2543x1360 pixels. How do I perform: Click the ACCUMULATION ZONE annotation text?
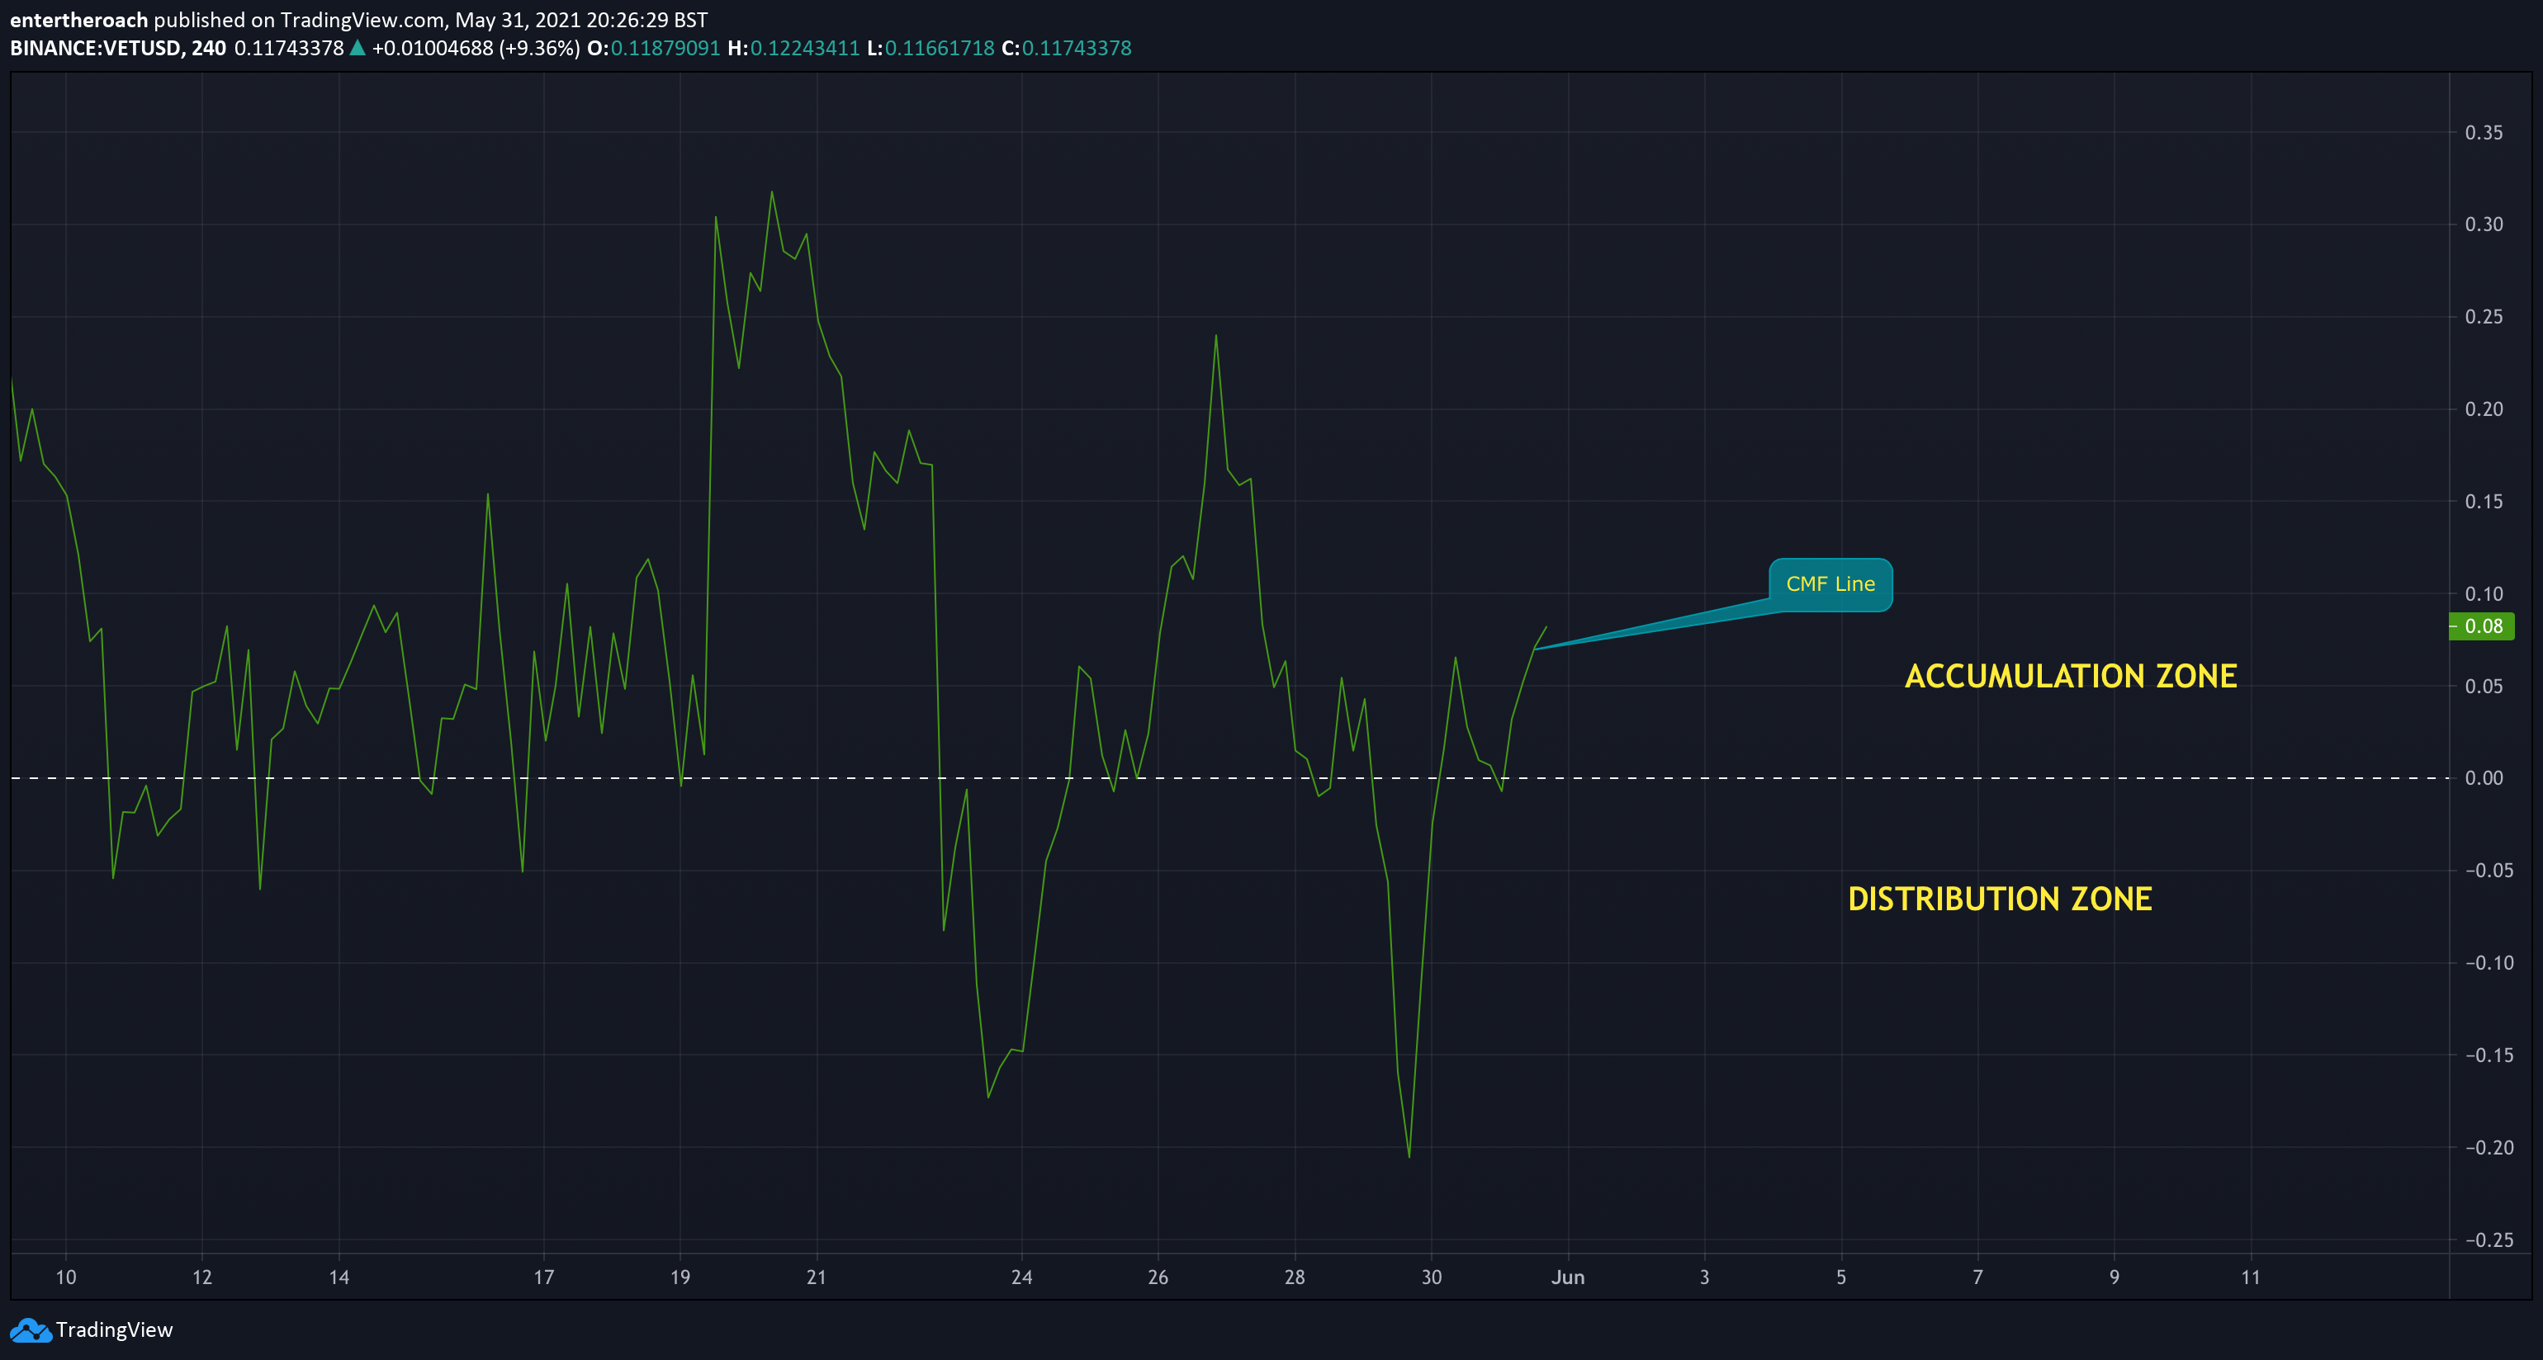click(x=2070, y=676)
